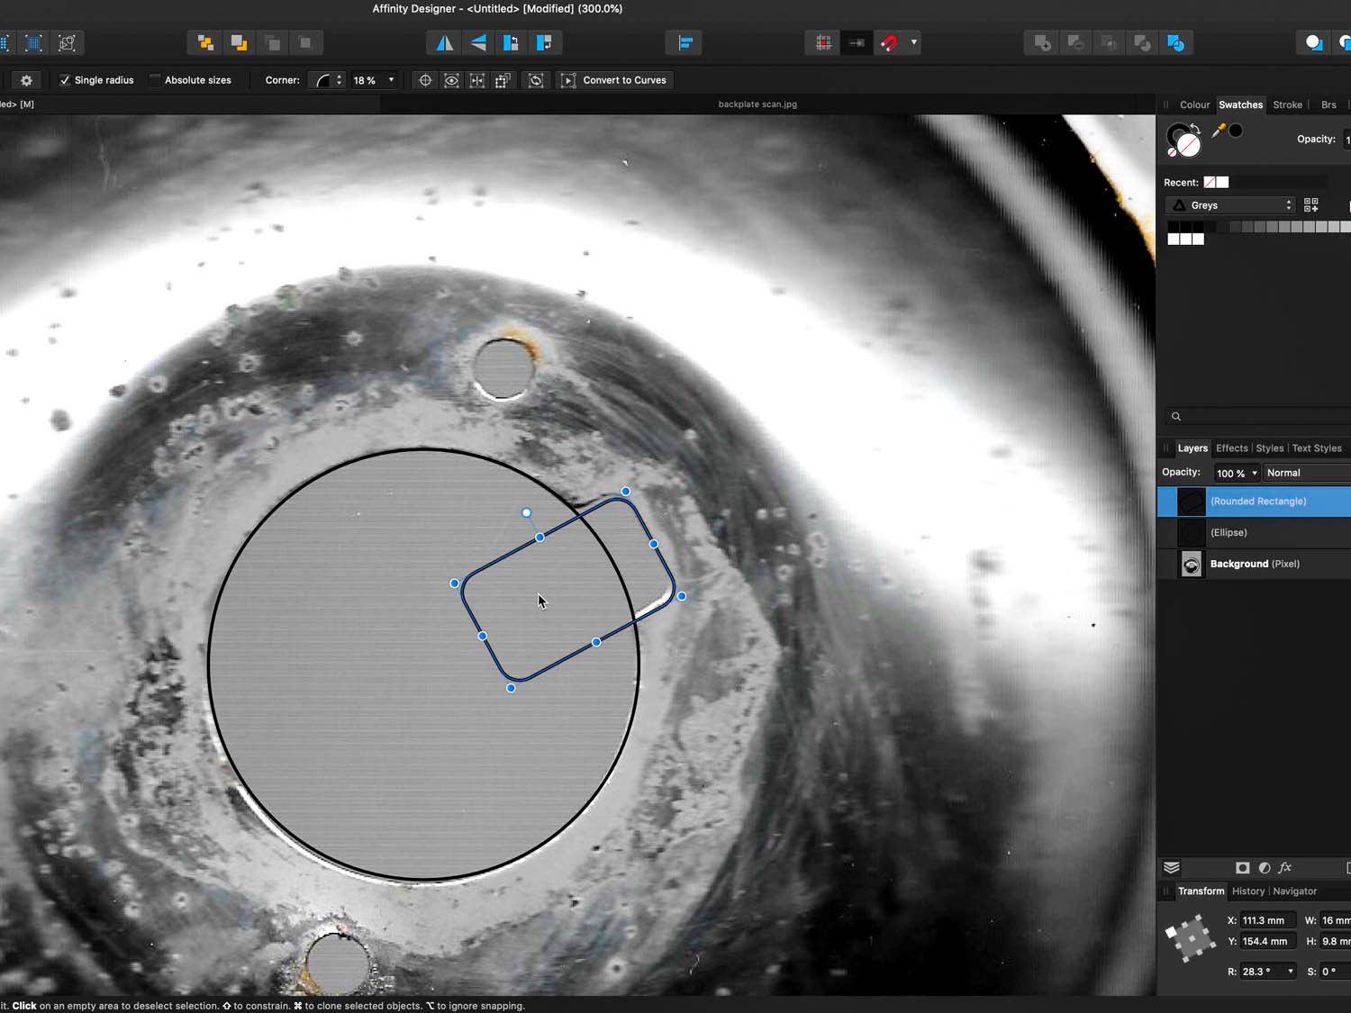Toggle the red magnet Snapping icon
Viewport: 1351px width, 1013px height.
click(x=889, y=42)
